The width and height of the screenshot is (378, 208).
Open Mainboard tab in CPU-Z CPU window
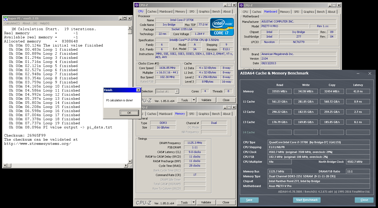[166, 12]
